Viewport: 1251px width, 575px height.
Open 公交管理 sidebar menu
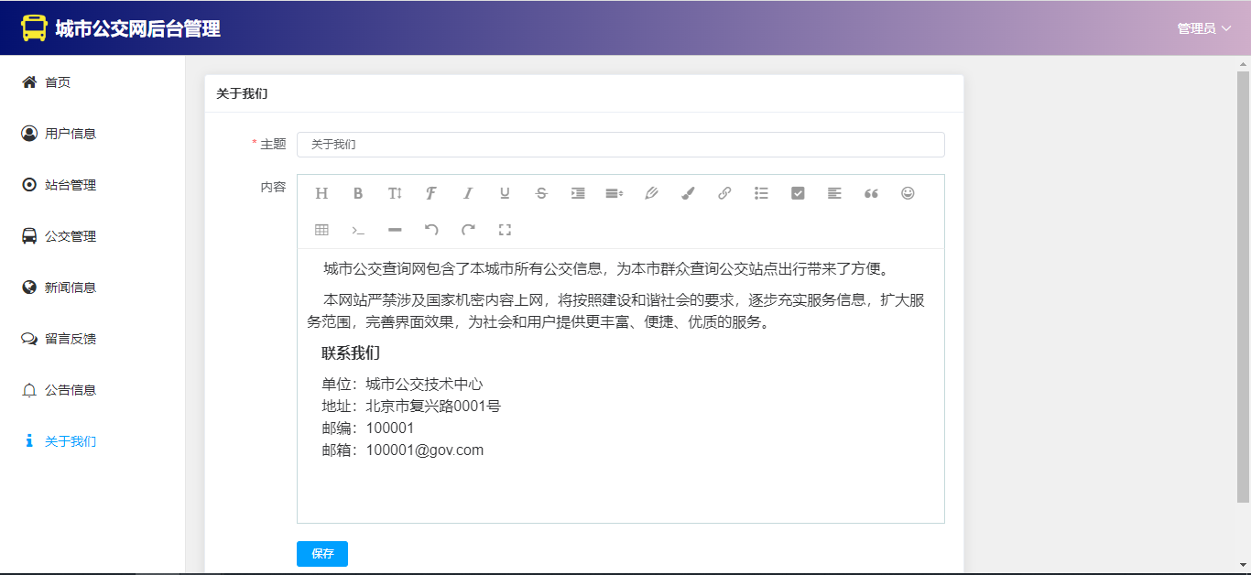[92, 236]
